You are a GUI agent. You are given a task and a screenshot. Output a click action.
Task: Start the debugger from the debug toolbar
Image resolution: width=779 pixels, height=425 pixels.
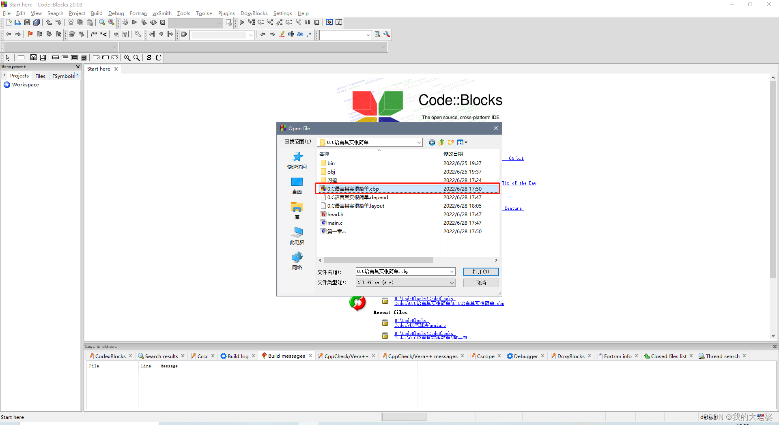point(242,22)
